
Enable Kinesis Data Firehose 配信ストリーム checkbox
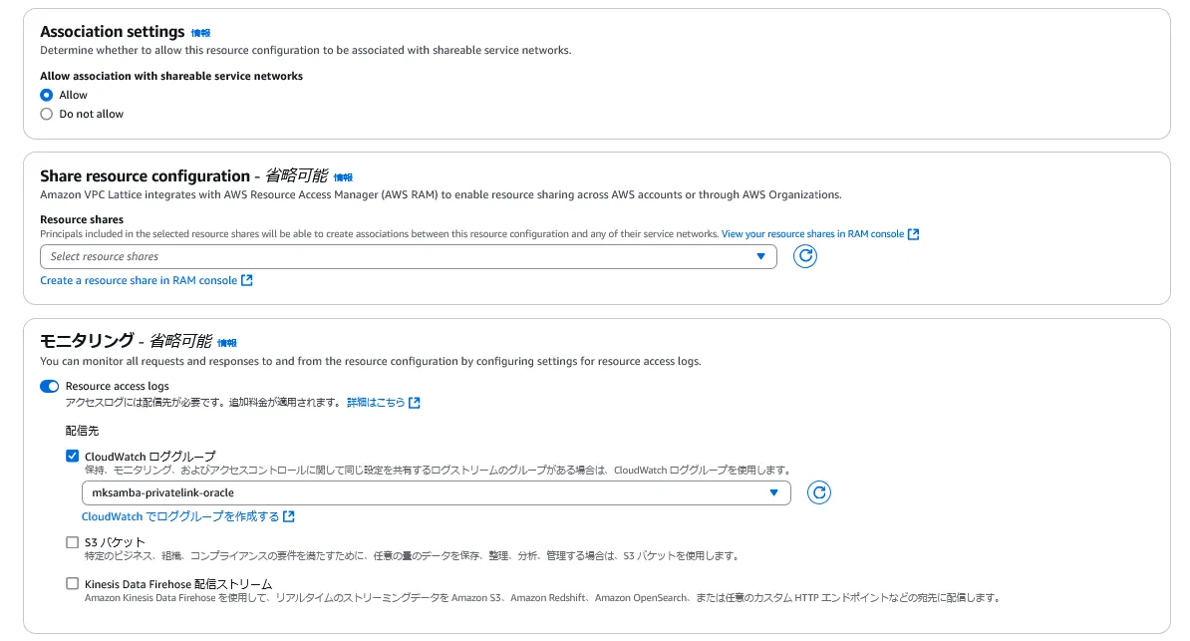[x=72, y=584]
